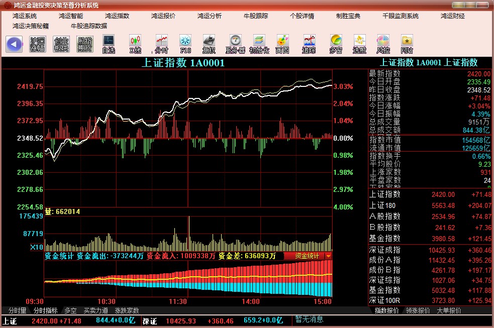
Task: Click the 复权 price adjustment icon
Action: 209,44
